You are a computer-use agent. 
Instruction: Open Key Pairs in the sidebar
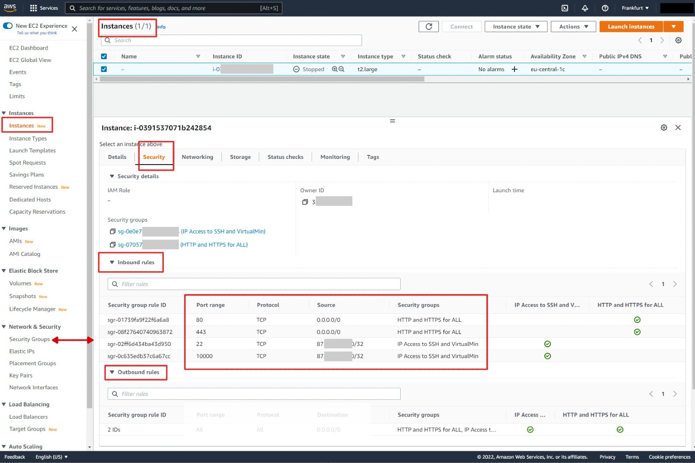pos(21,375)
